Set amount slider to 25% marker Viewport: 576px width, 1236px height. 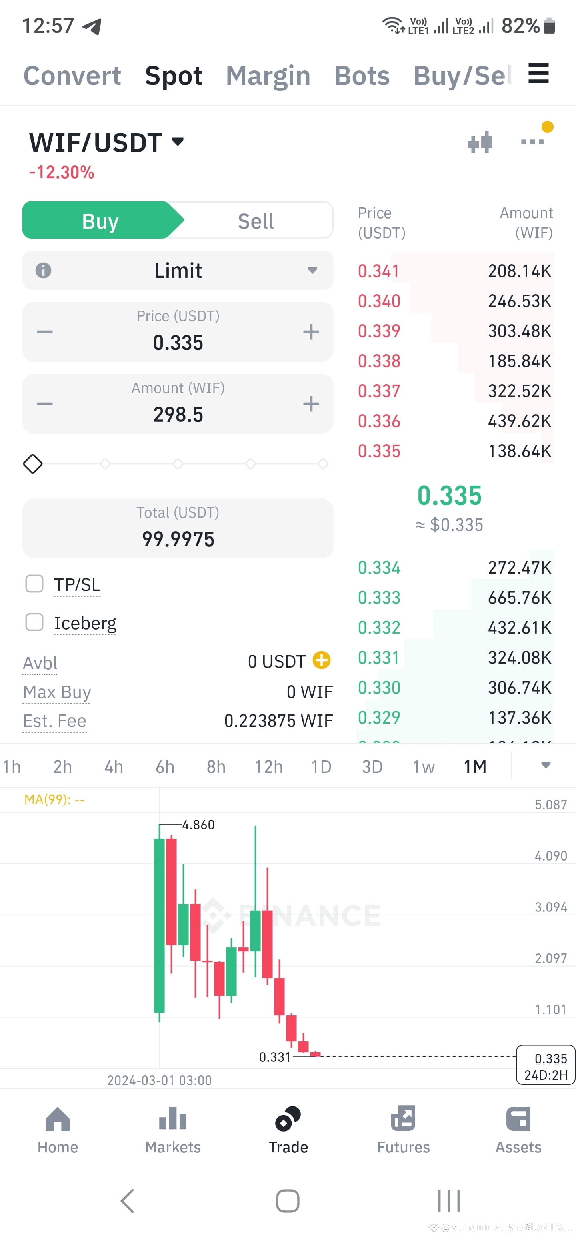(105, 463)
